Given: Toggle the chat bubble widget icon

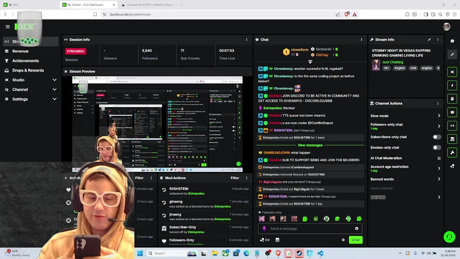Looking at the screenshot, I should pyautogui.click(x=452, y=112).
